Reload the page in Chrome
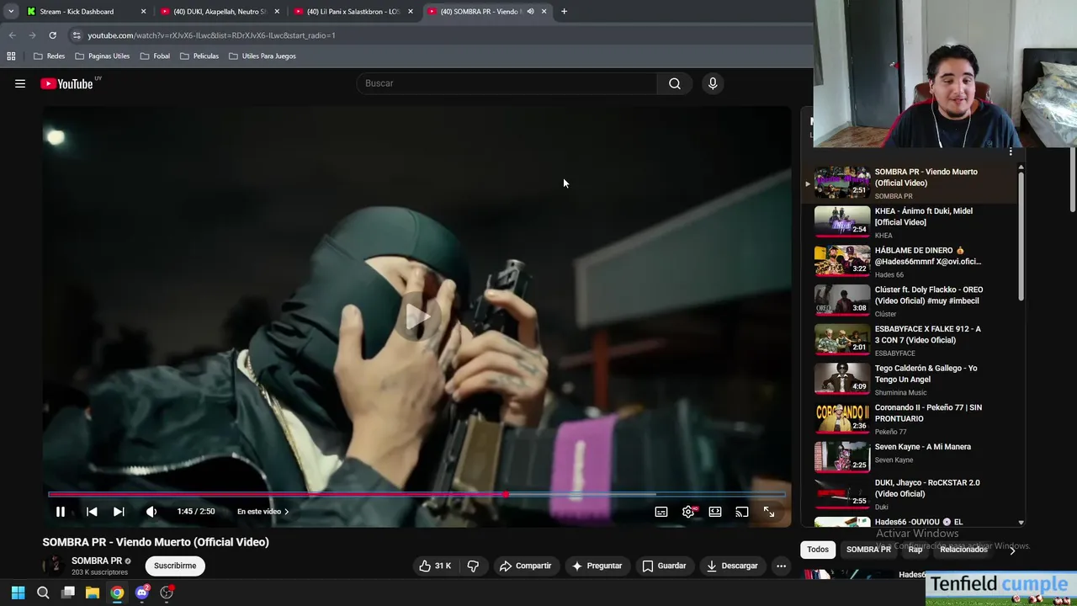1077x606 pixels. click(52, 35)
